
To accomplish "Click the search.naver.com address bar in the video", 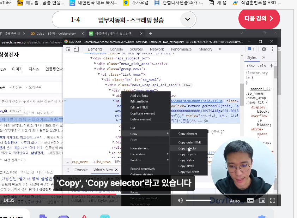I will click(31, 42).
